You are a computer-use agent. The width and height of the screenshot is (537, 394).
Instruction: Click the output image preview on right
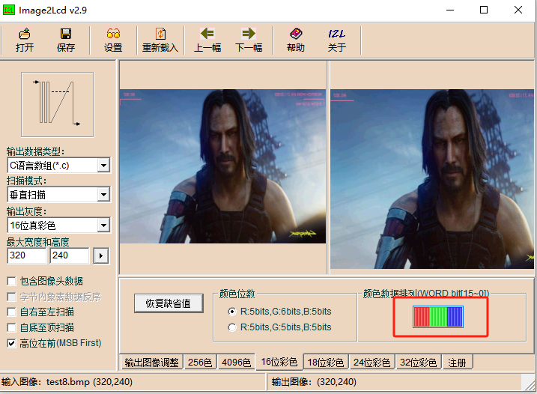point(432,179)
